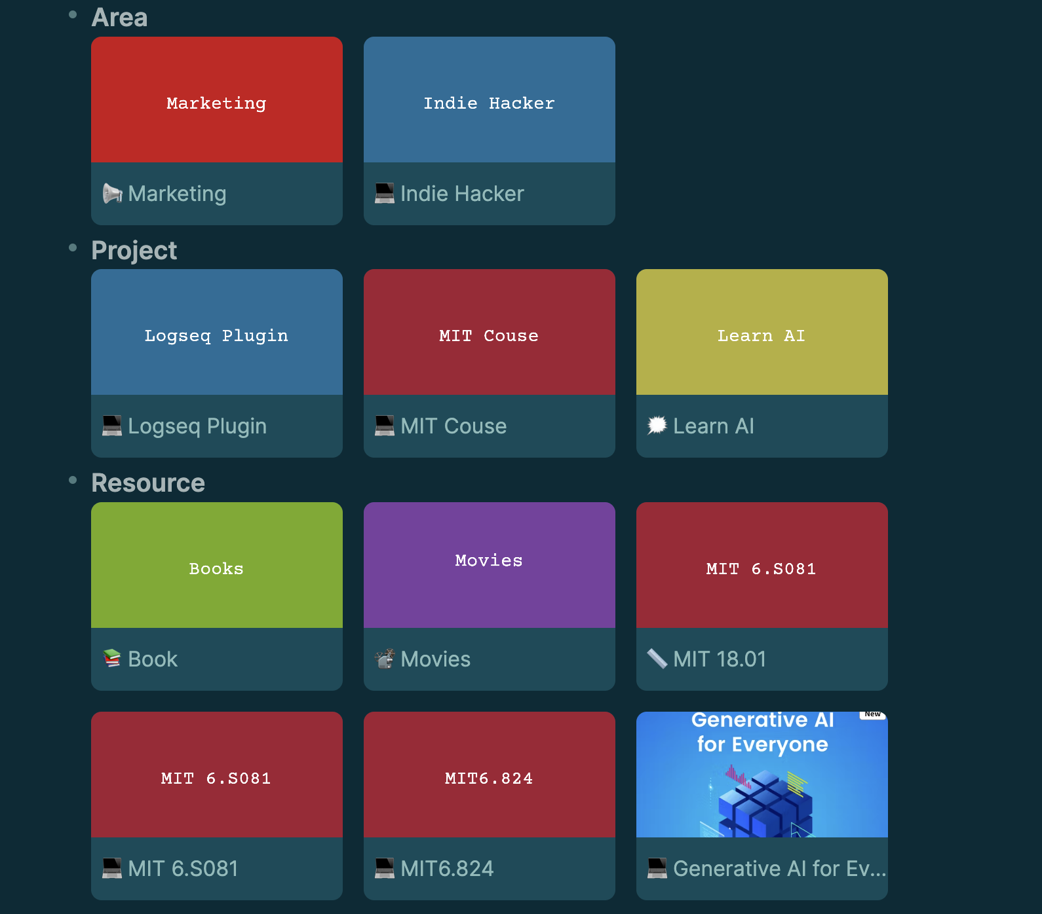The image size is (1042, 914).
Task: Open the Generative AI for Everyone cover image
Action: (762, 775)
